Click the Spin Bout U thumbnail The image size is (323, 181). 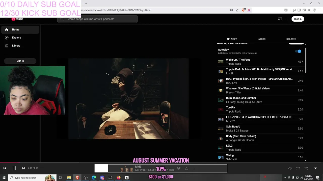(x=221, y=129)
